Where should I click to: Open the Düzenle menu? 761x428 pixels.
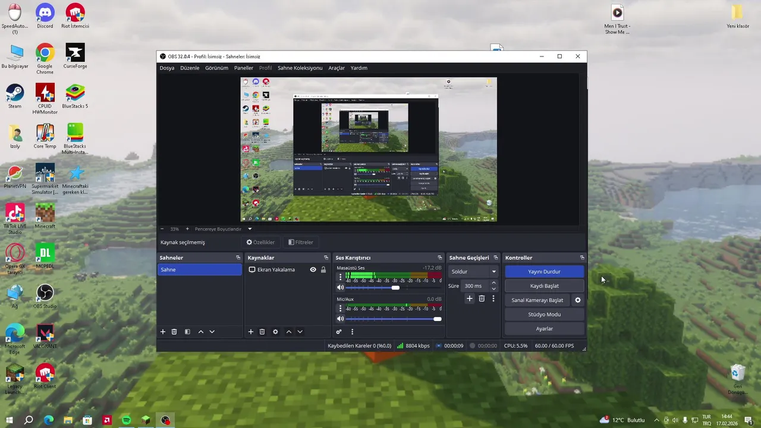(190, 68)
